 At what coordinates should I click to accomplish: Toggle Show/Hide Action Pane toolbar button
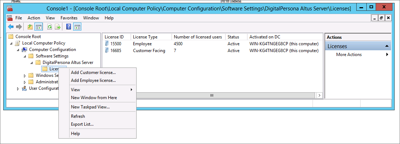pyautogui.click(x=77, y=27)
